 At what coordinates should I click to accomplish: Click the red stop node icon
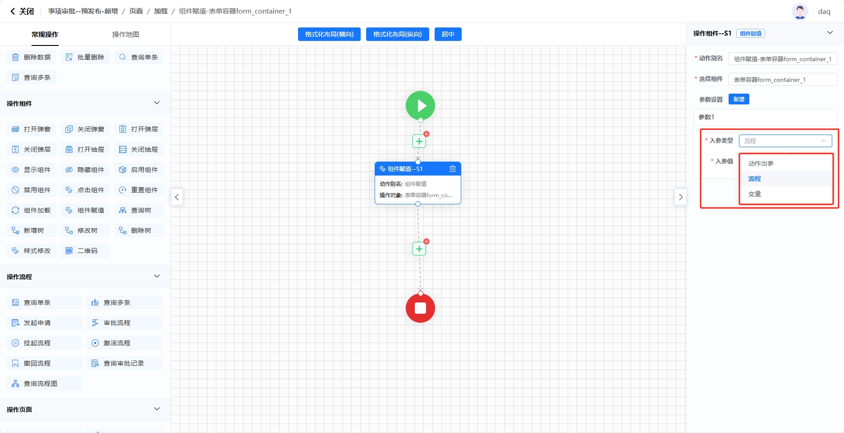point(420,308)
